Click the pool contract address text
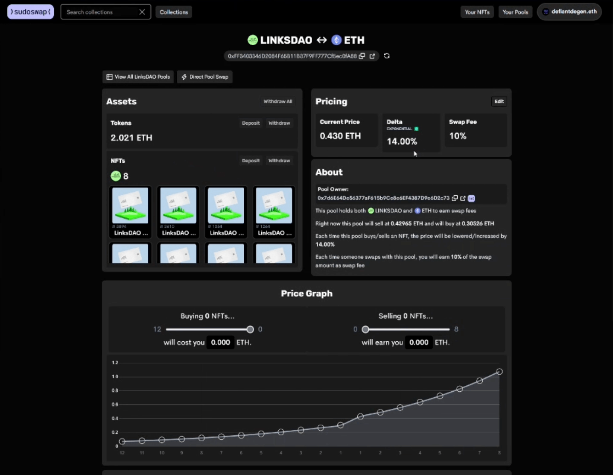The height and width of the screenshot is (475, 613). (292, 56)
